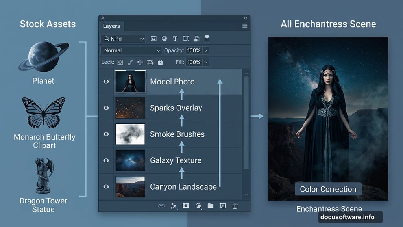Delete a layer using the trash icon
403x227 pixels.
pos(235,206)
